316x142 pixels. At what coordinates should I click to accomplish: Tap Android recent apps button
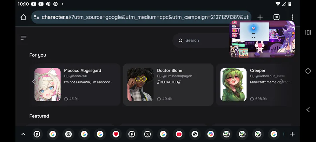click(x=308, y=32)
